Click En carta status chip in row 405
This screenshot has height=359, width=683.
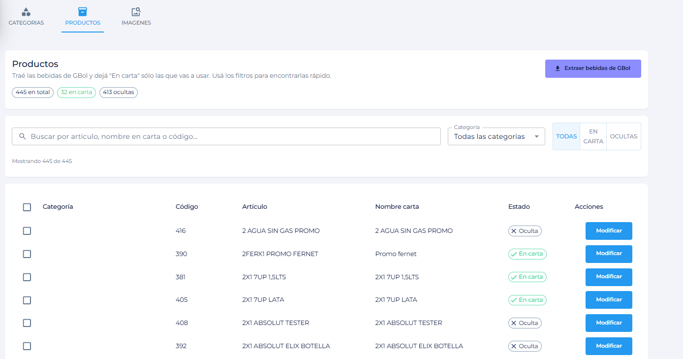point(528,300)
